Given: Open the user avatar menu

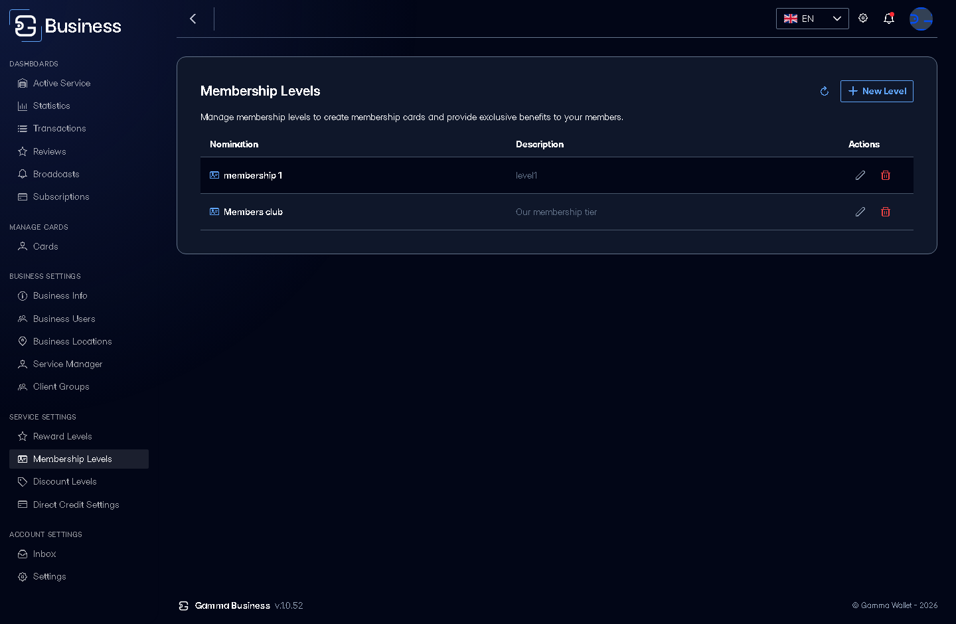Looking at the screenshot, I should (x=921, y=19).
